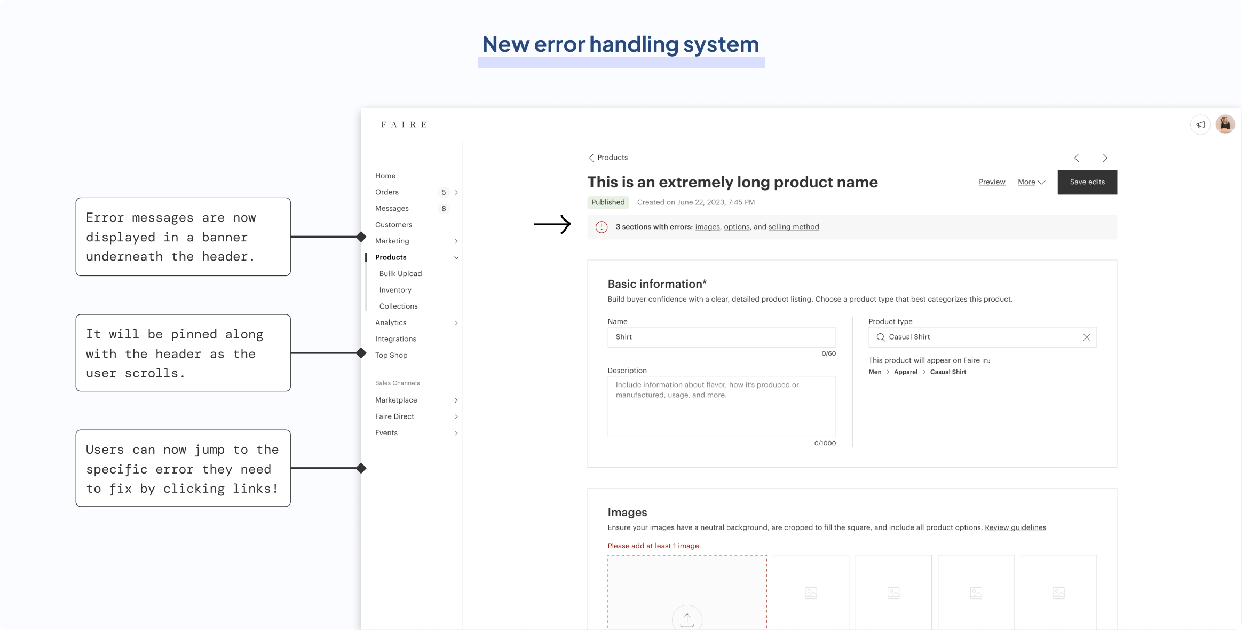The height and width of the screenshot is (630, 1242).
Task: Click the Products back chevron
Action: (x=591, y=157)
